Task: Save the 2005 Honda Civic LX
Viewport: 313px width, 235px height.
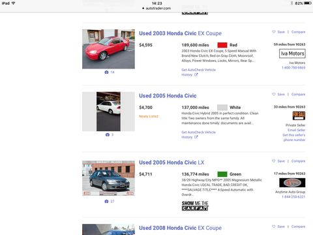Action: (278, 161)
